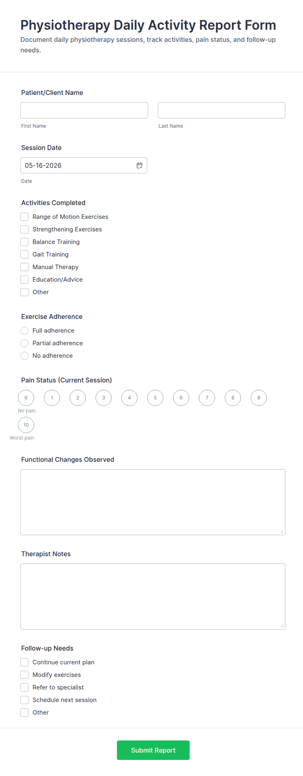The image size is (303, 776).
Task: Select No adherence option
Action: tap(24, 356)
